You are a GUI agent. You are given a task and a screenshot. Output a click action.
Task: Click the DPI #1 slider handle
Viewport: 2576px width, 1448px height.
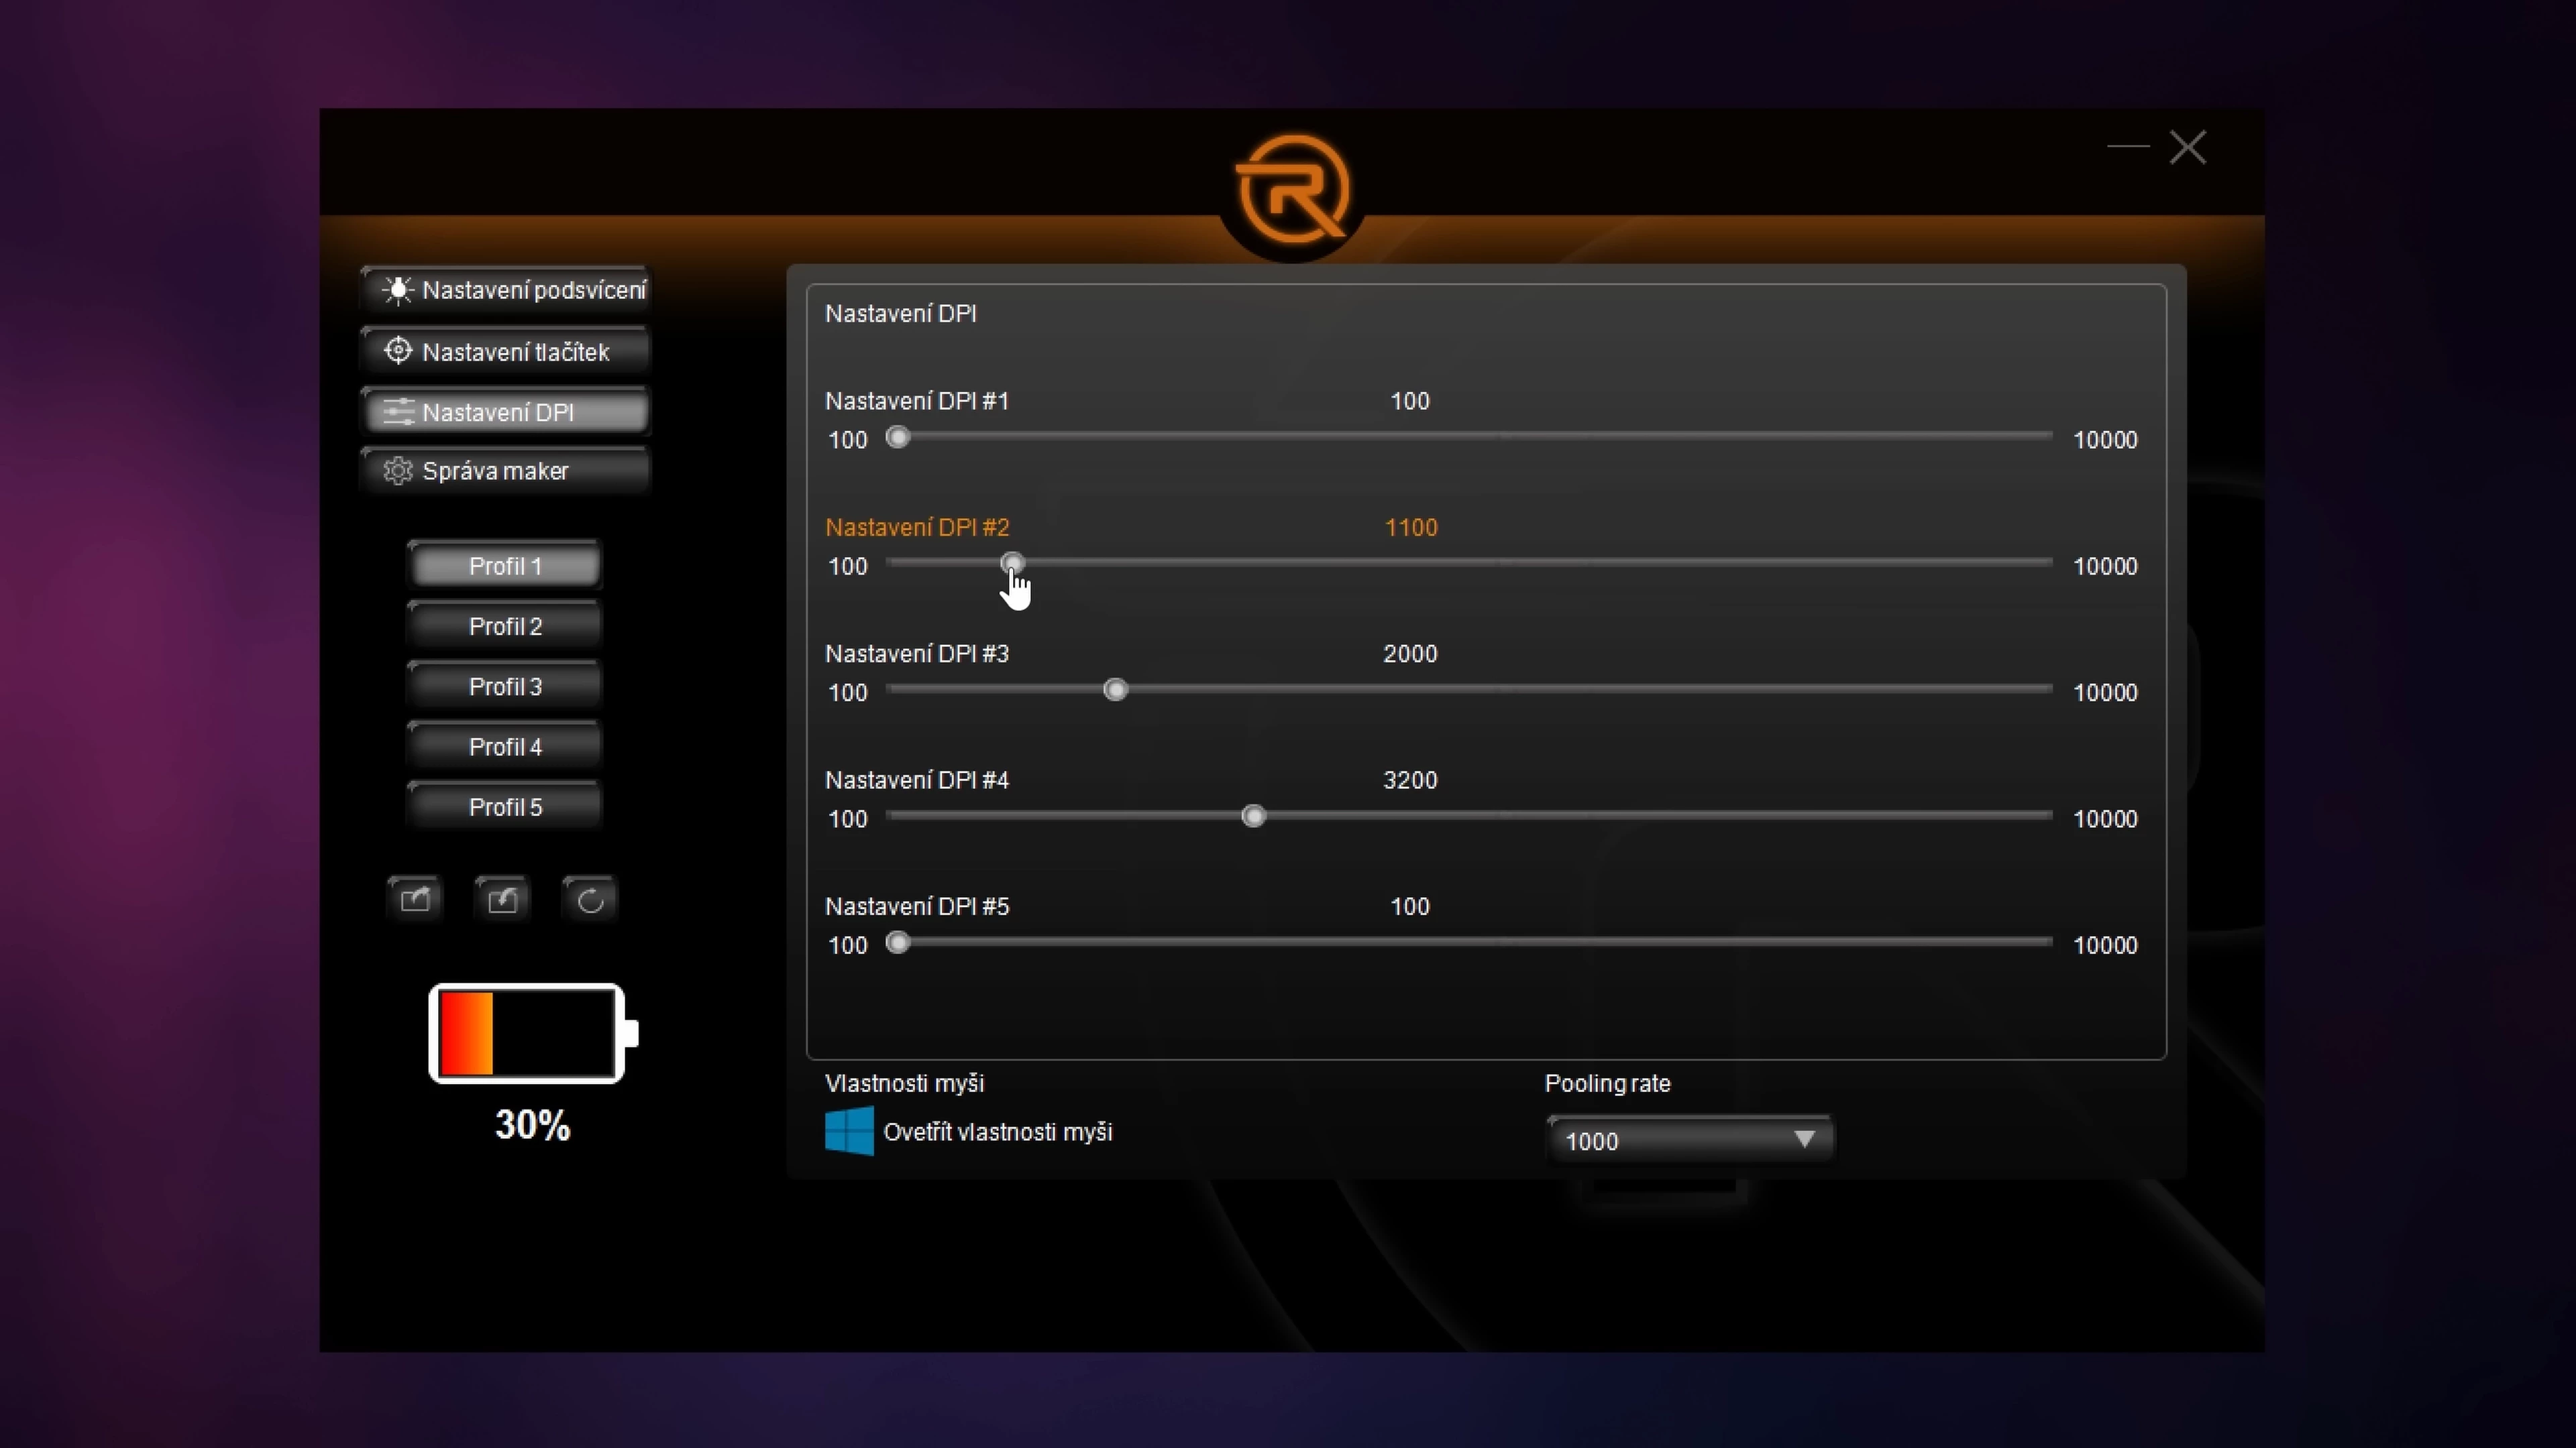click(x=898, y=438)
